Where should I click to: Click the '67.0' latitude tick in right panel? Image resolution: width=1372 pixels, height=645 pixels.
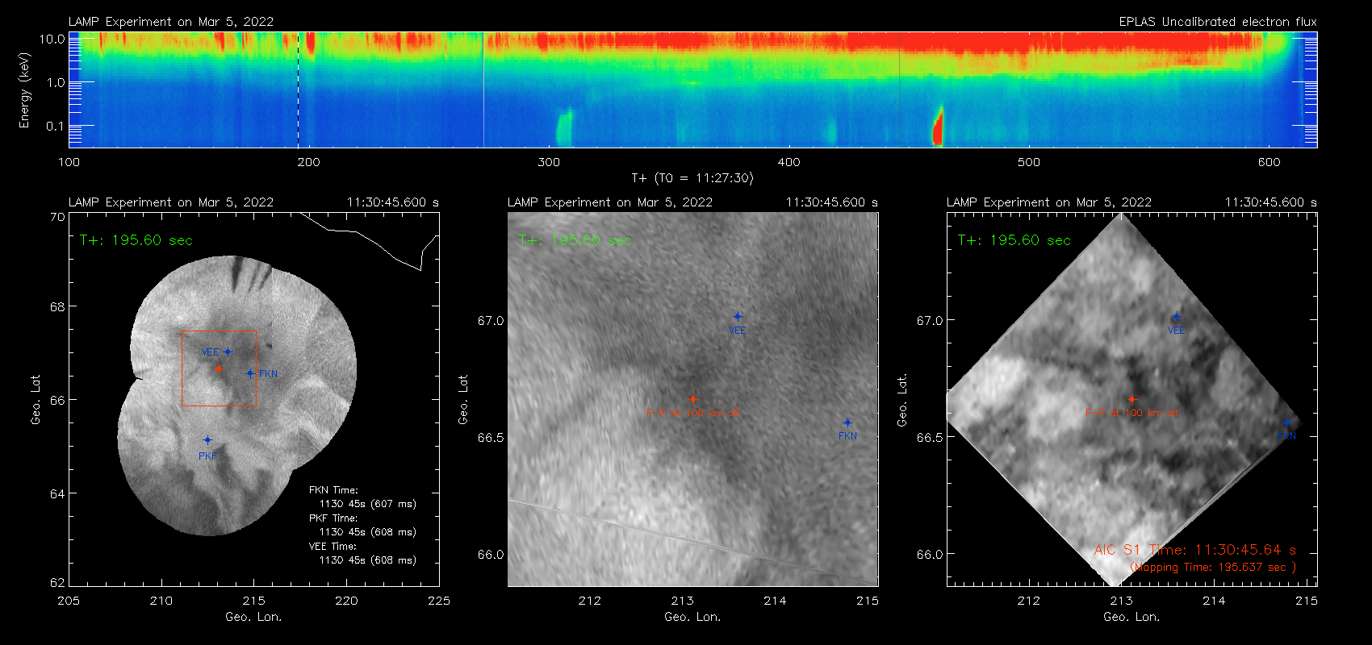tap(930, 320)
